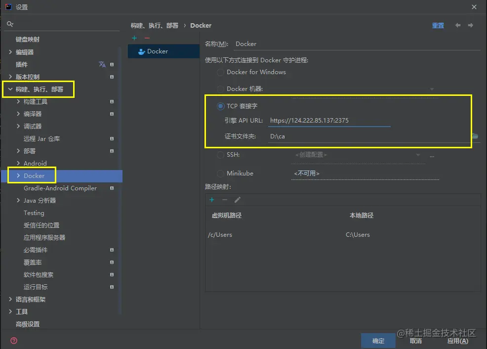The height and width of the screenshot is (349, 487).
Task: Select the /c/Users path mapping row
Action: click(x=343, y=235)
